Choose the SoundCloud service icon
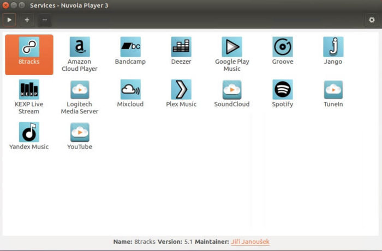The height and width of the screenshot is (251, 382). click(232, 89)
